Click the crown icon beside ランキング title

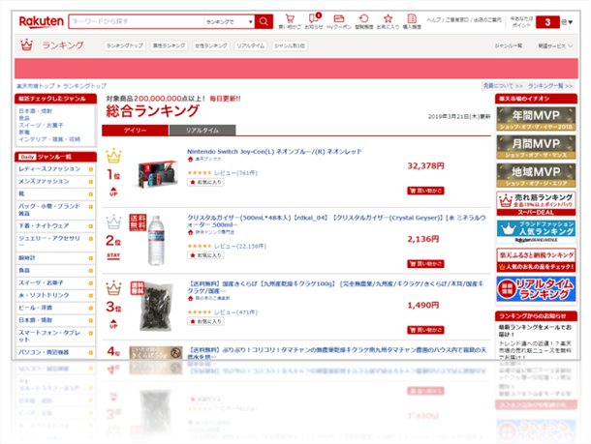pyautogui.click(x=26, y=45)
